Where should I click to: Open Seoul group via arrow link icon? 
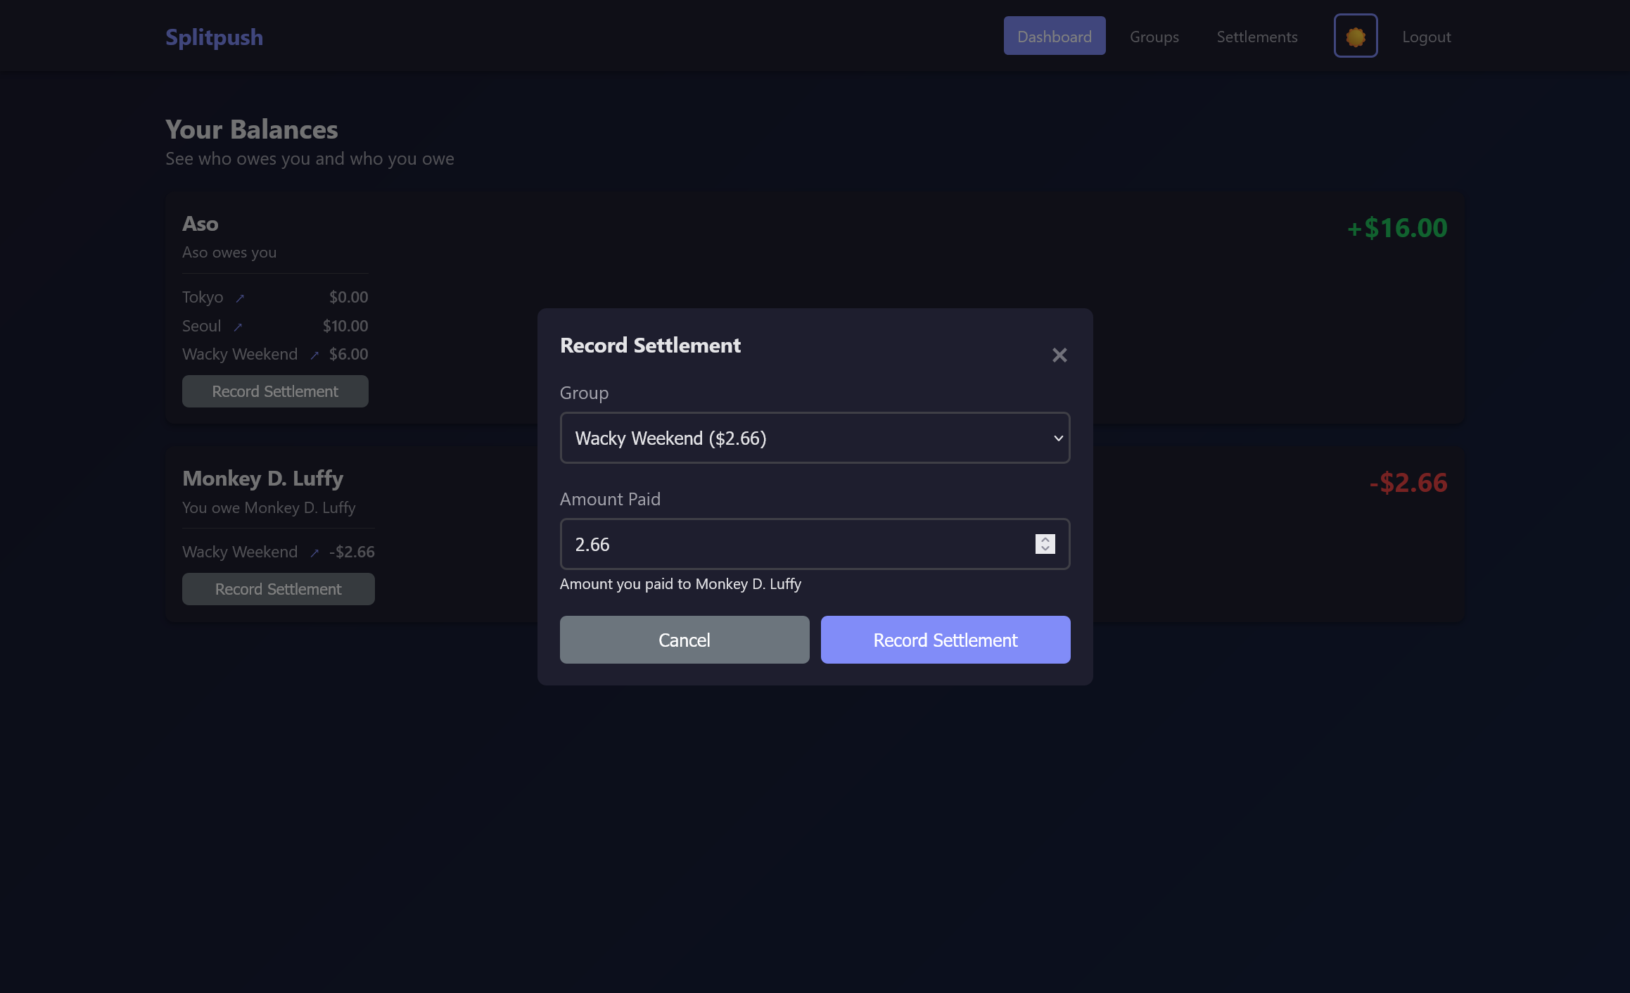(238, 327)
